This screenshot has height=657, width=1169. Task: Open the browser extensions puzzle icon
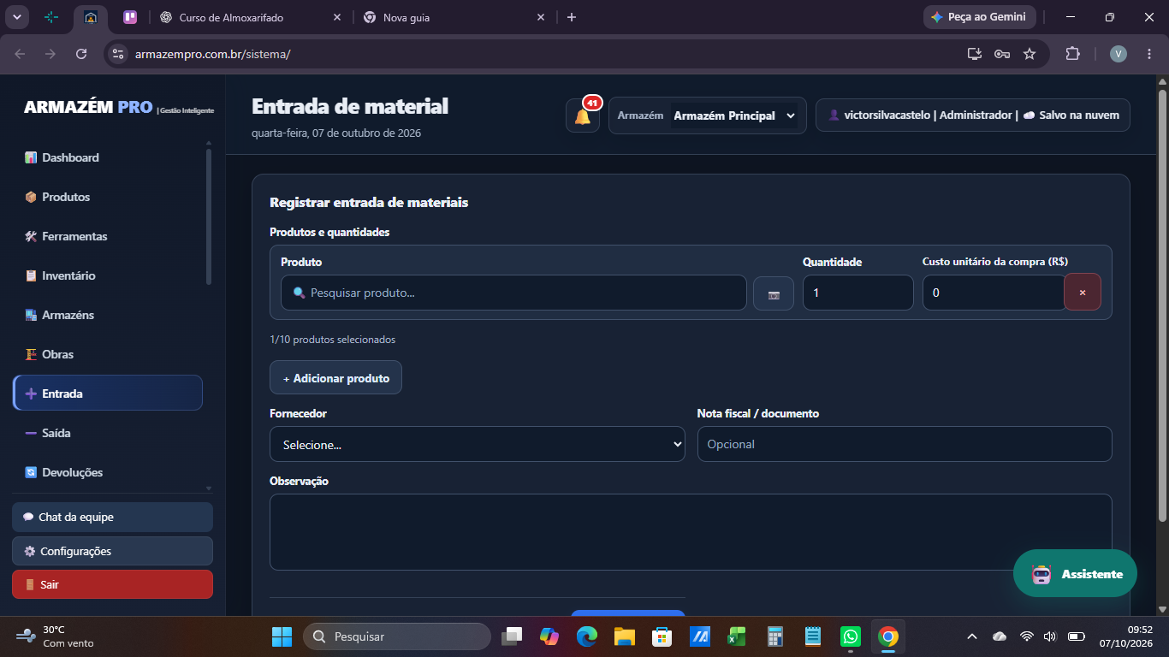pos(1072,54)
